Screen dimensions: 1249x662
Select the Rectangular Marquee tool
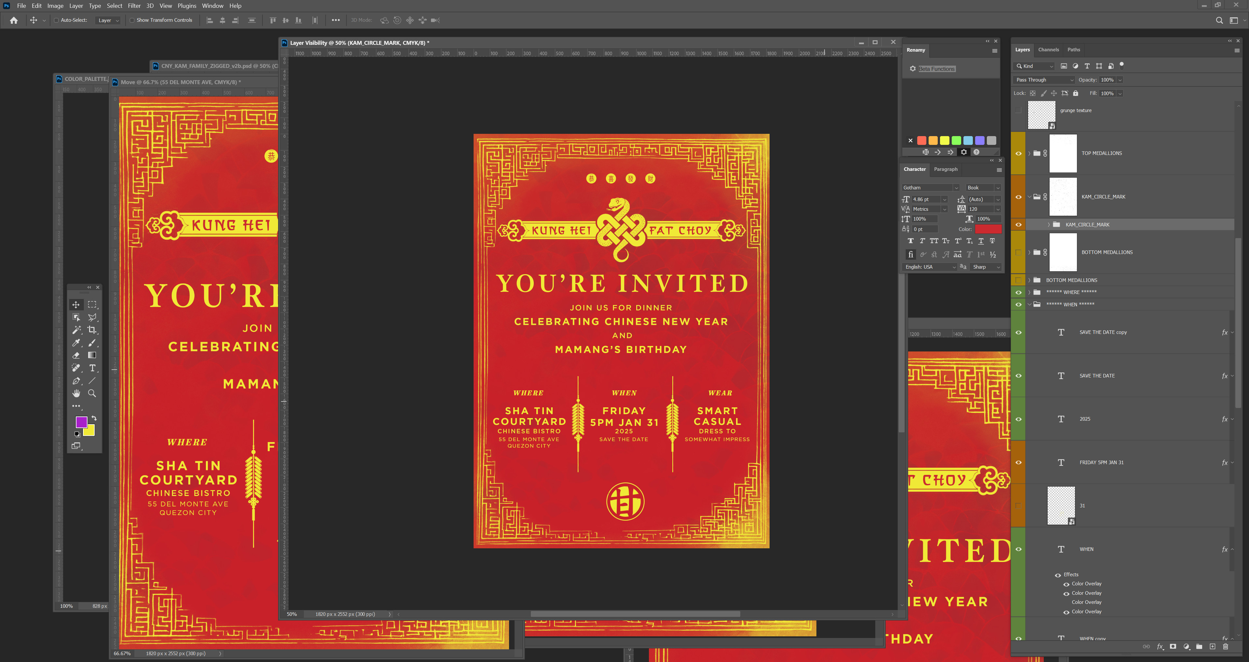(x=92, y=305)
